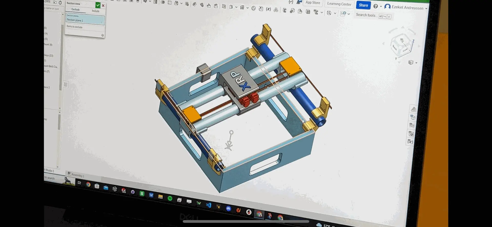Open the Mail app from taskbar

point(106,188)
